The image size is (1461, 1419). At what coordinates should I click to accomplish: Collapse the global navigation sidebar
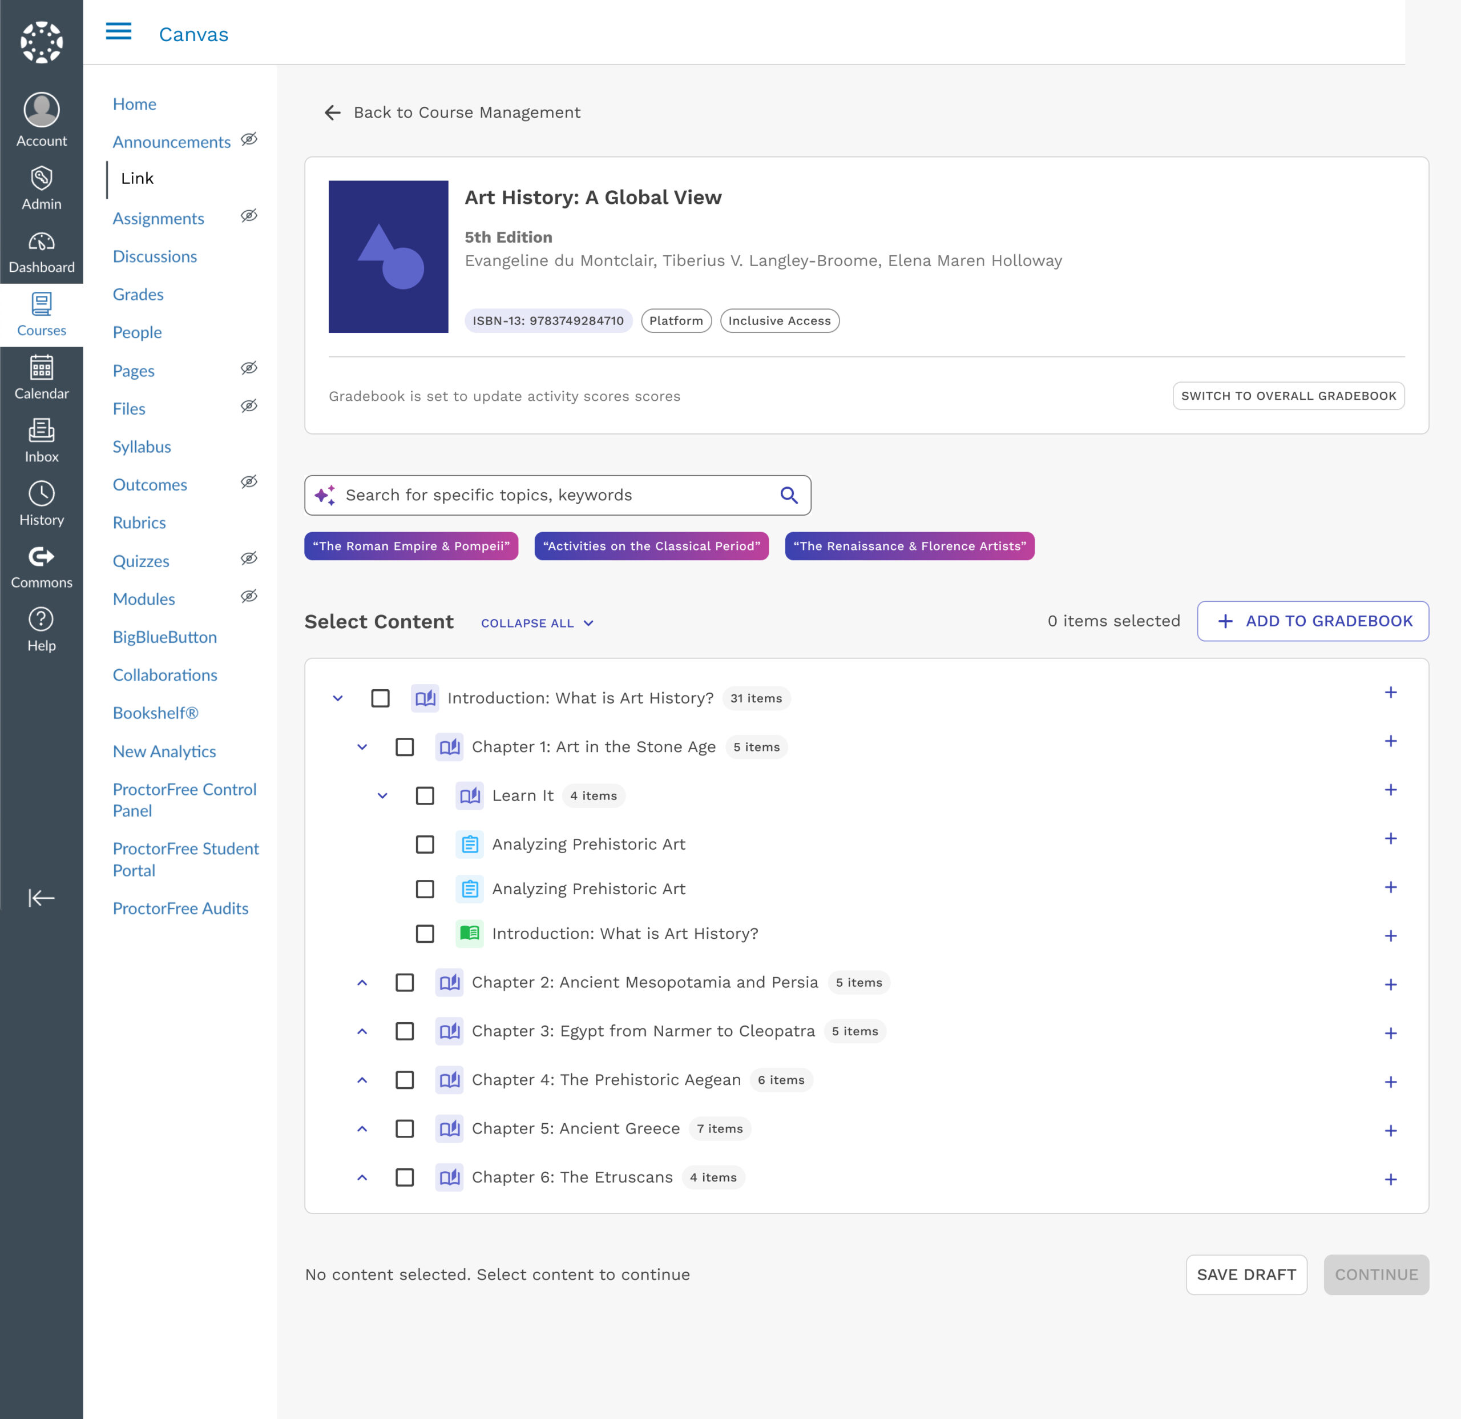coord(42,898)
